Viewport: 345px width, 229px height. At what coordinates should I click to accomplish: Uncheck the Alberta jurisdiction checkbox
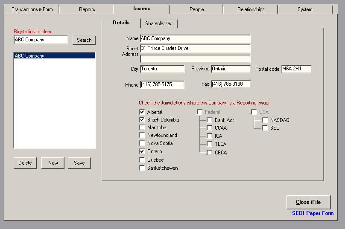pyautogui.click(x=142, y=112)
